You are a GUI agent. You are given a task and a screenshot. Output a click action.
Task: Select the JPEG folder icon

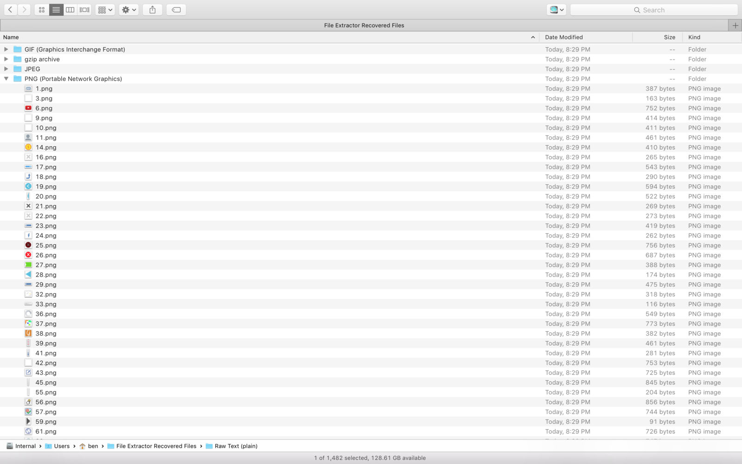coord(18,69)
